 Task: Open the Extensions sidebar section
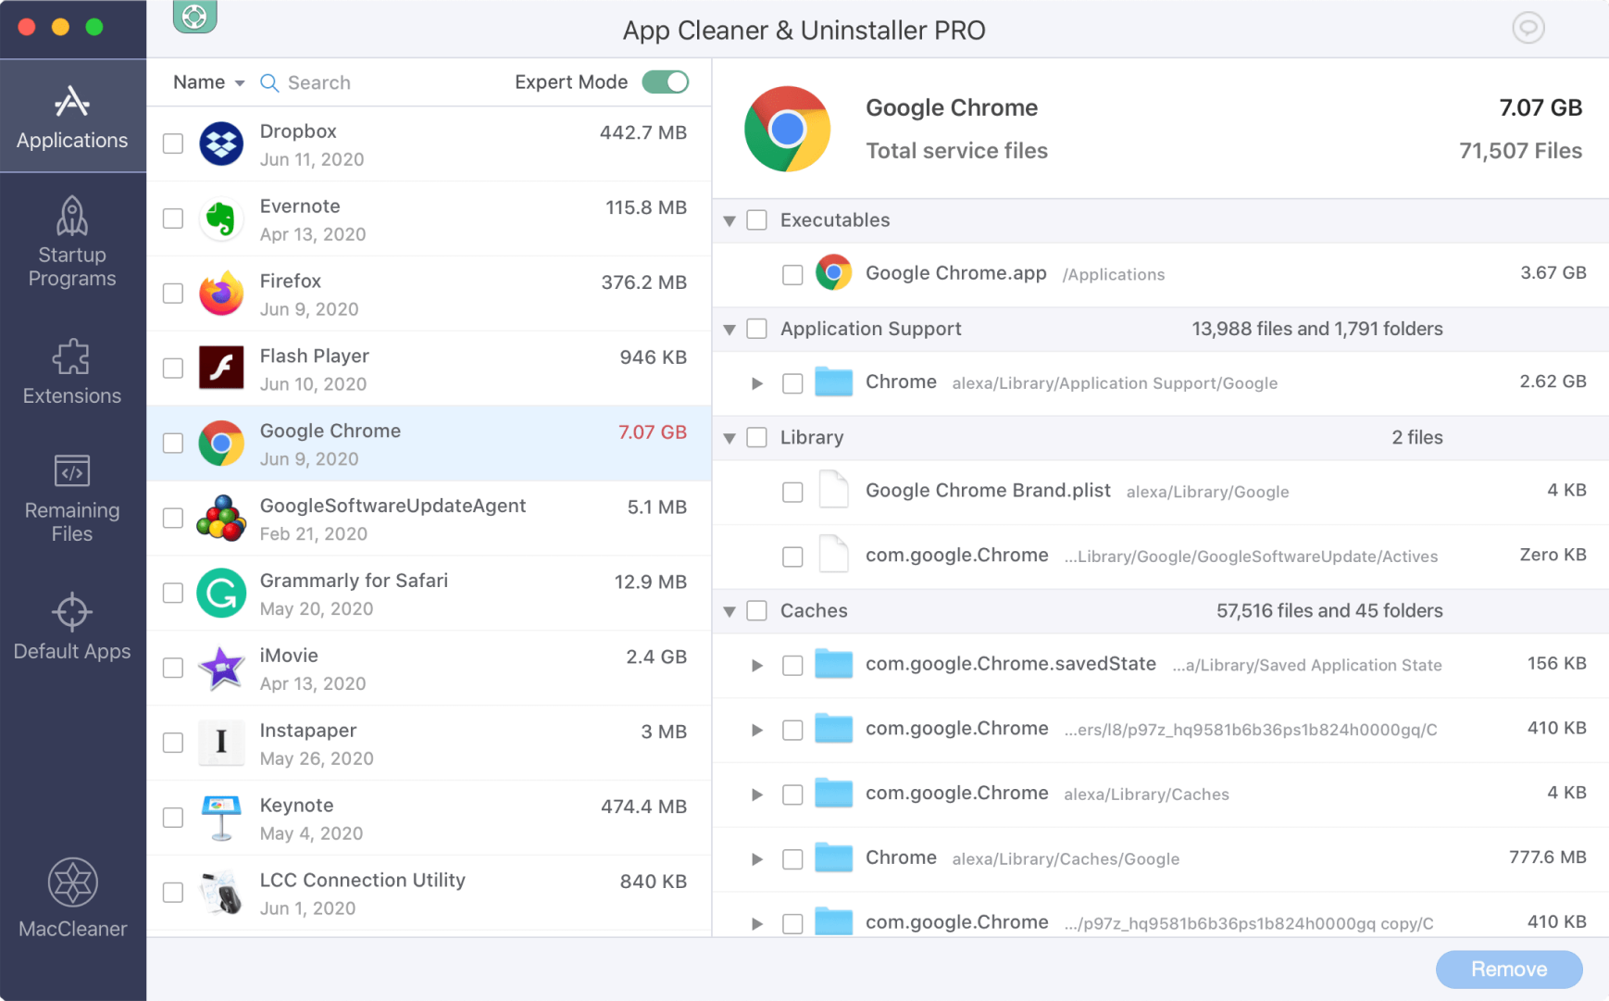[72, 372]
